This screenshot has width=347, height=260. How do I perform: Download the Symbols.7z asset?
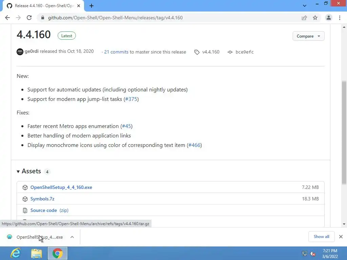point(42,199)
